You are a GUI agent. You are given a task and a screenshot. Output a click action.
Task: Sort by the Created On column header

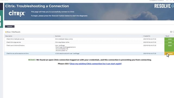click(x=147, y=36)
